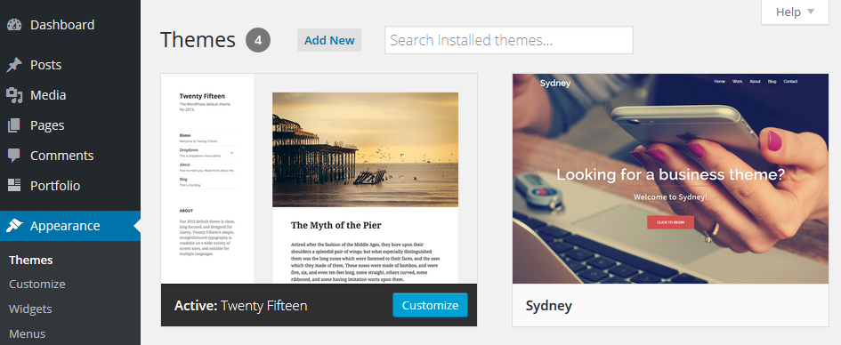The image size is (841, 345).
Task: Click the 'Welcome to Sydney!' text
Action: [670, 197]
